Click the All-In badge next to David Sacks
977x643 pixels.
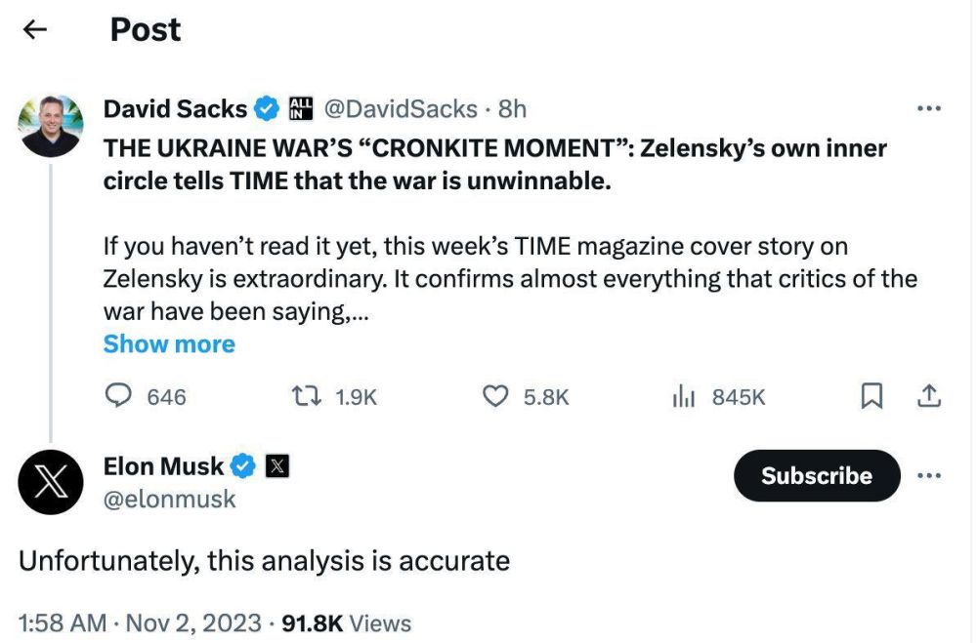[302, 108]
